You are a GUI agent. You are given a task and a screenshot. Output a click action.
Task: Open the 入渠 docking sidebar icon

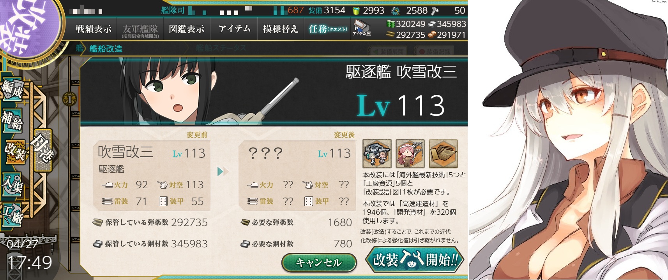pyautogui.click(x=12, y=184)
